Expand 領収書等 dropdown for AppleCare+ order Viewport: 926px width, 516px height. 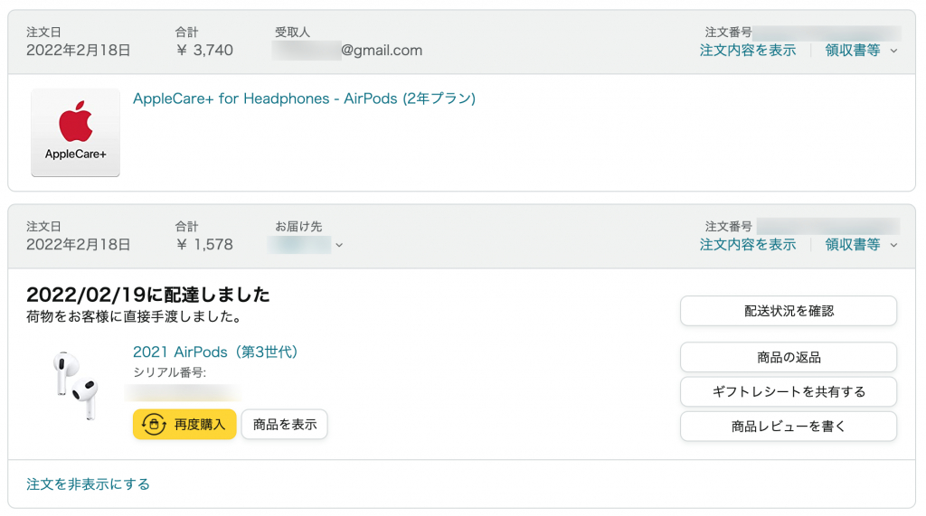pyautogui.click(x=894, y=51)
